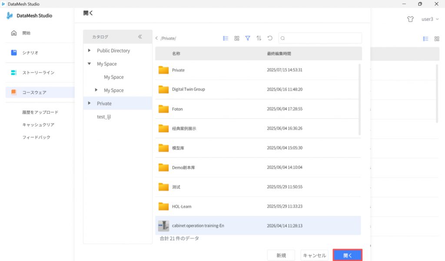Viewport: 445px width, 261px height.
Task: Click the キャンセル button
Action: [314, 255]
